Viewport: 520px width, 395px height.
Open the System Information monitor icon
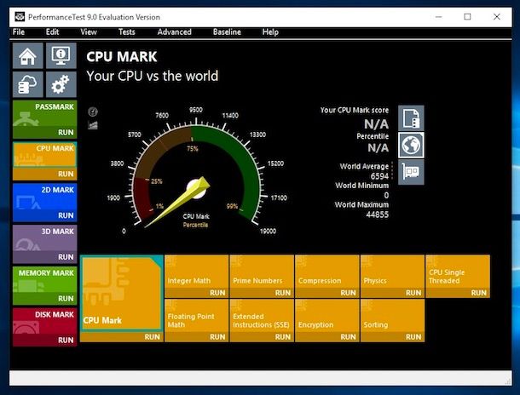tap(61, 55)
